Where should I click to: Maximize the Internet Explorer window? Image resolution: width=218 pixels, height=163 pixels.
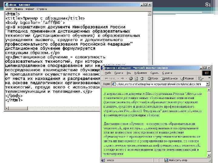coord(205,68)
